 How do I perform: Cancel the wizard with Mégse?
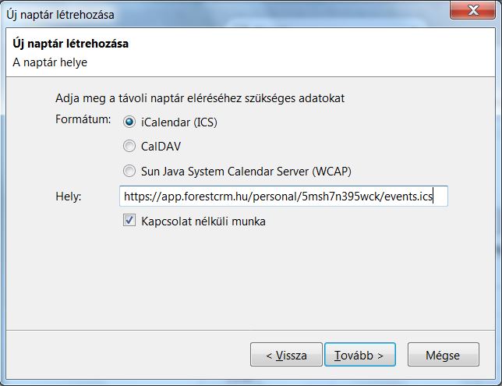point(442,355)
